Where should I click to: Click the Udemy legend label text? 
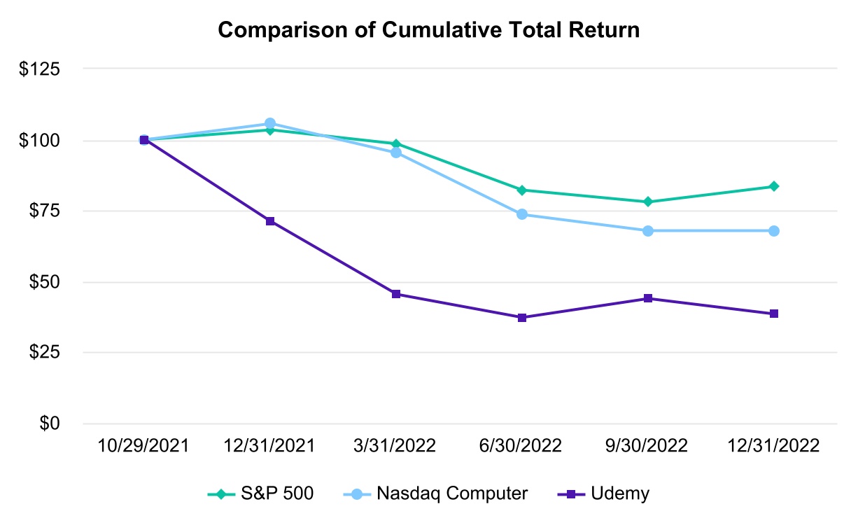click(619, 494)
